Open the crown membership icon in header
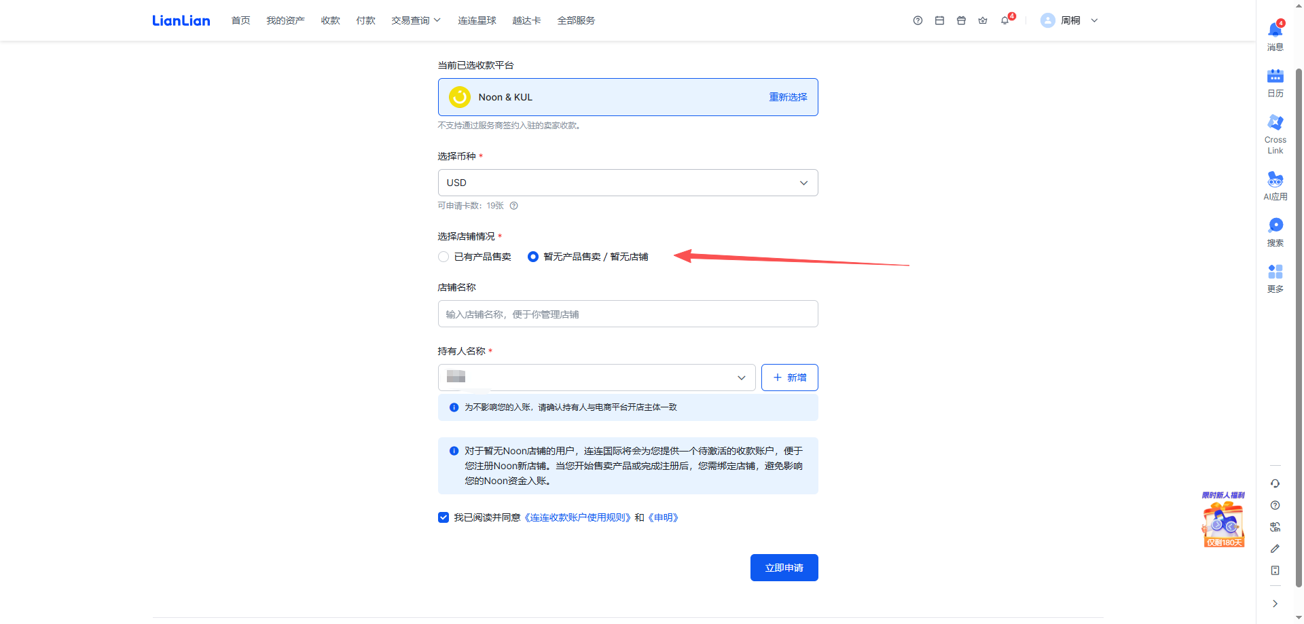The width and height of the screenshot is (1304, 624). point(983,20)
